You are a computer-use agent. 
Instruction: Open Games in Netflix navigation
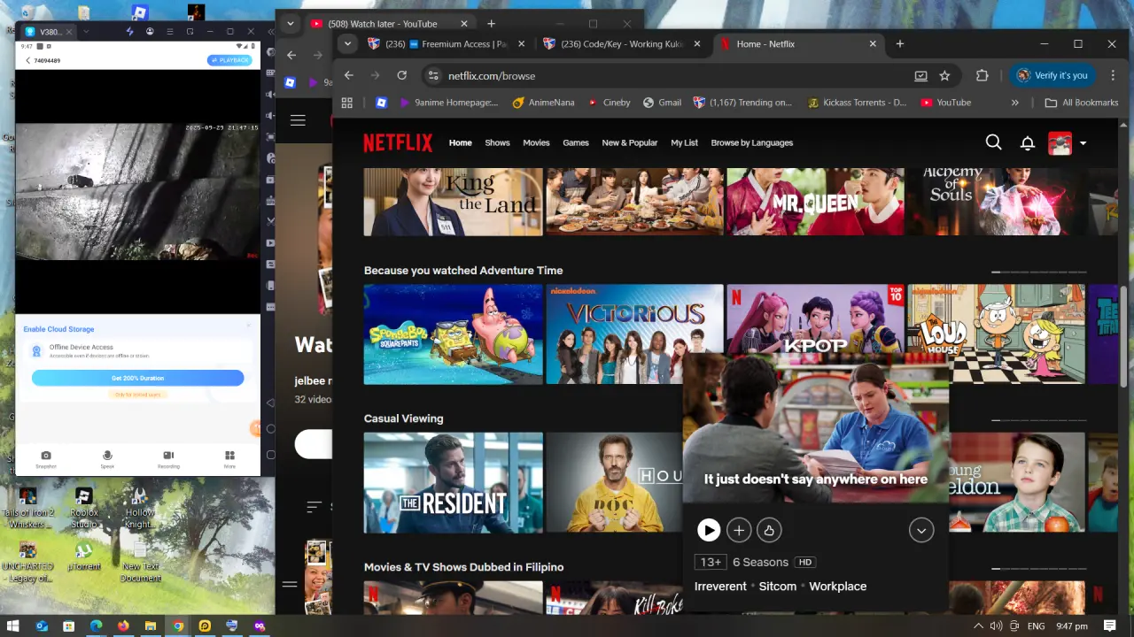[x=576, y=142]
